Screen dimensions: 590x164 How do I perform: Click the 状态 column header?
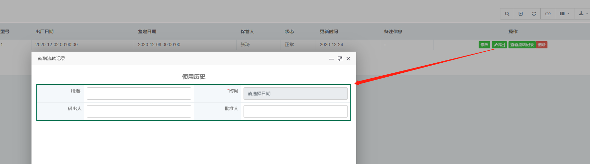click(x=289, y=32)
